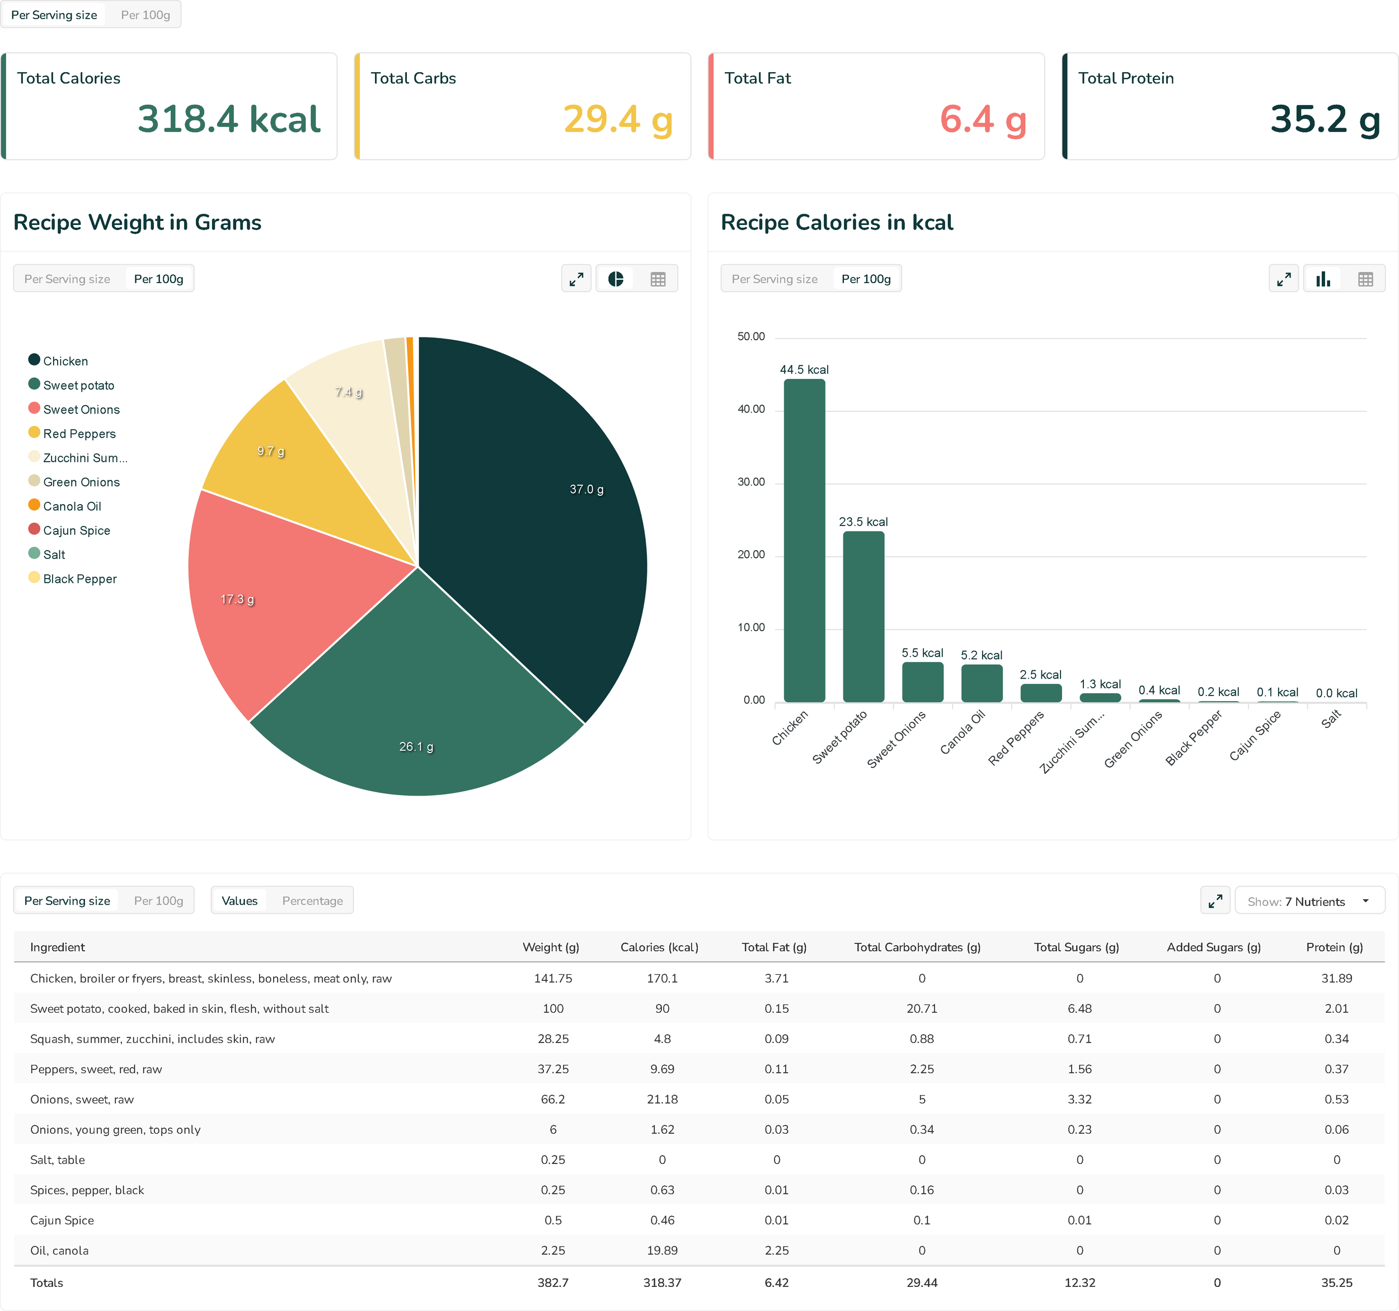Switch weight chart to pie view

click(616, 279)
